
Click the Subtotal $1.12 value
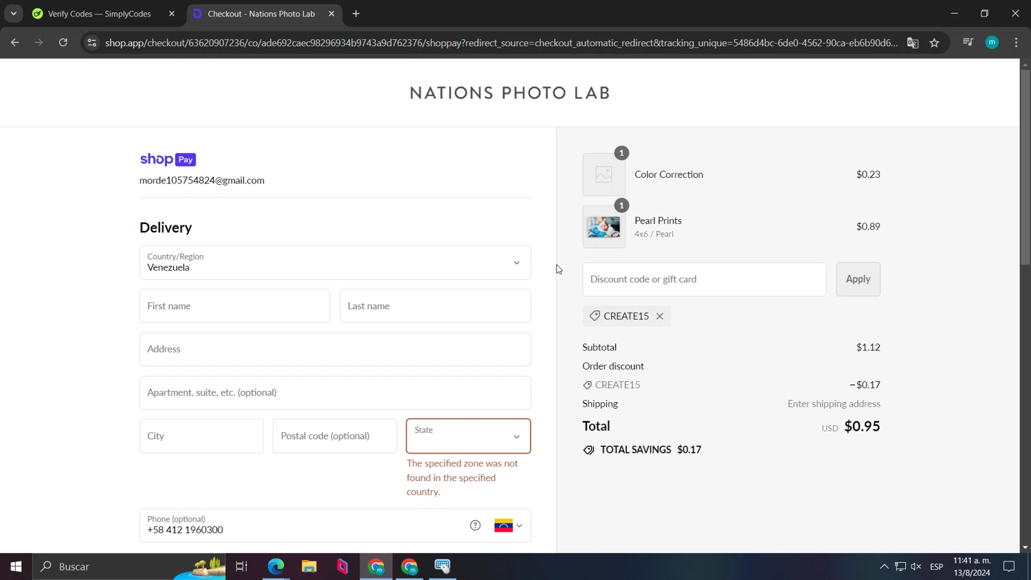coord(868,347)
